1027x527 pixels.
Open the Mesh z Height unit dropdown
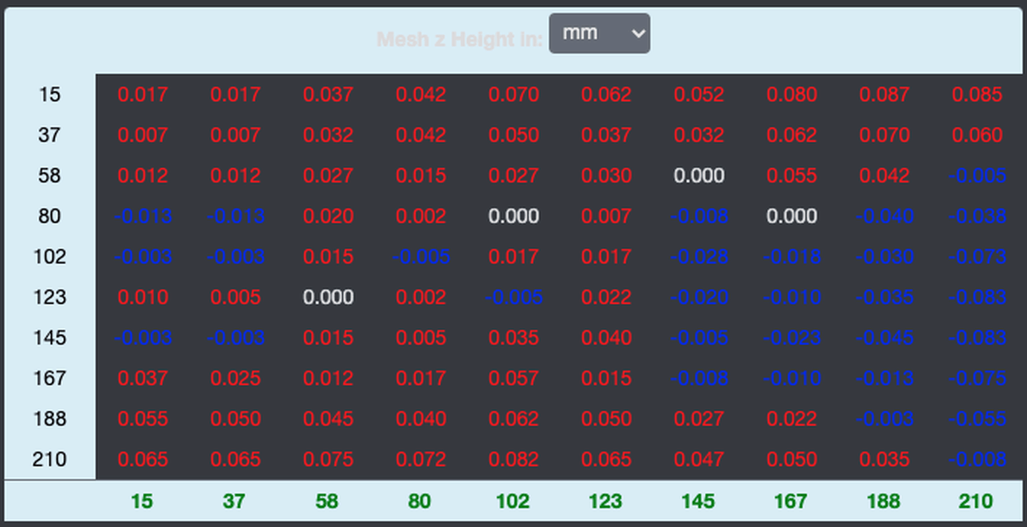[599, 33]
